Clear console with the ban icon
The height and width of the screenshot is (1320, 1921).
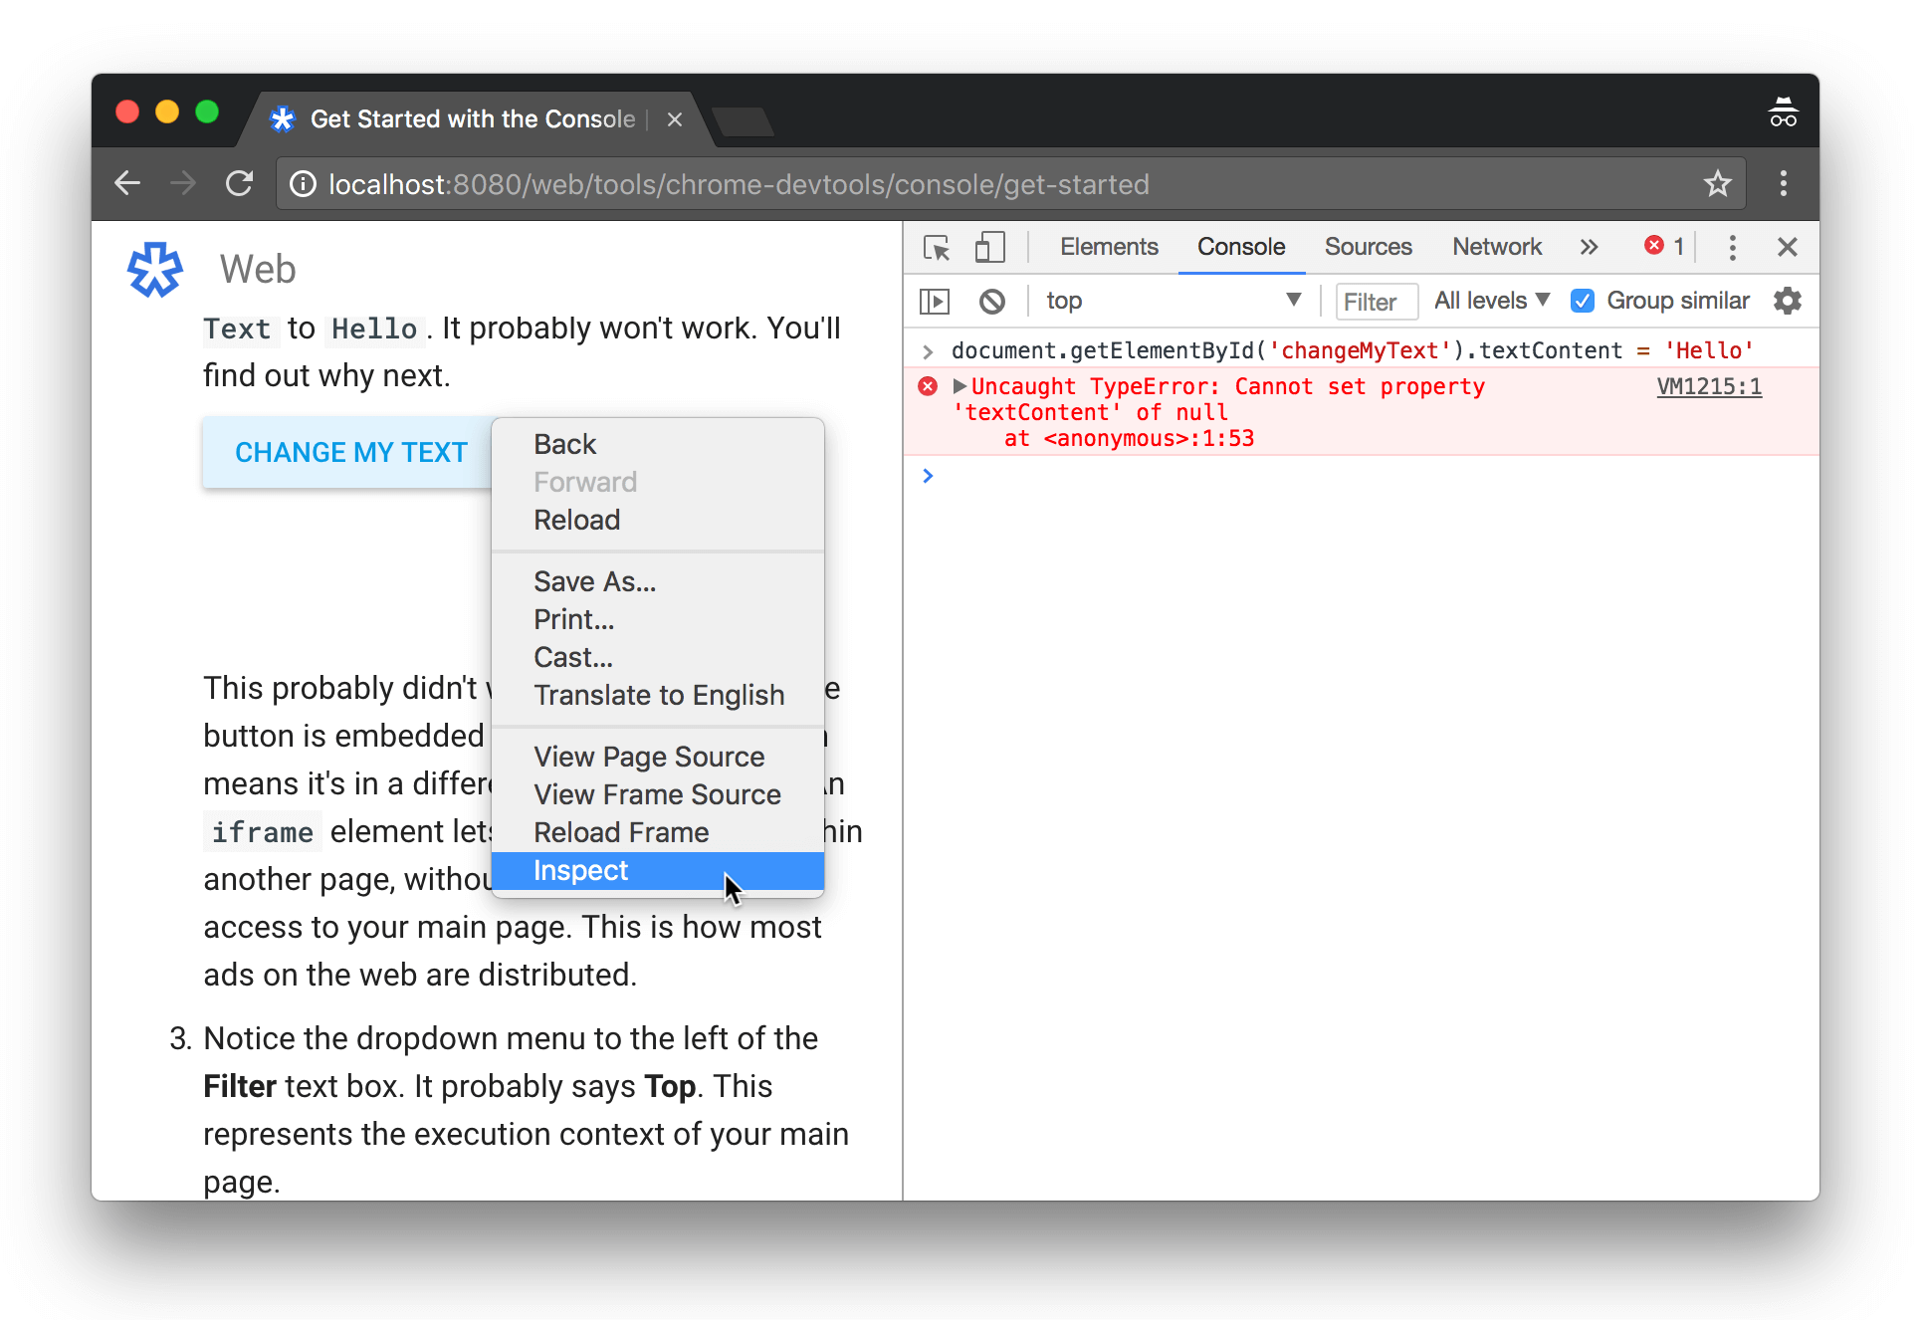pyautogui.click(x=991, y=301)
